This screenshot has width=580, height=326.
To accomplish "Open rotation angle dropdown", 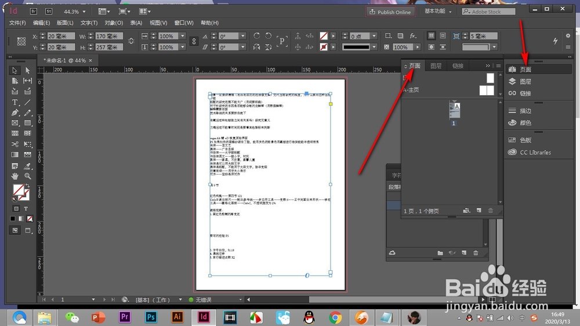I will 243,36.
